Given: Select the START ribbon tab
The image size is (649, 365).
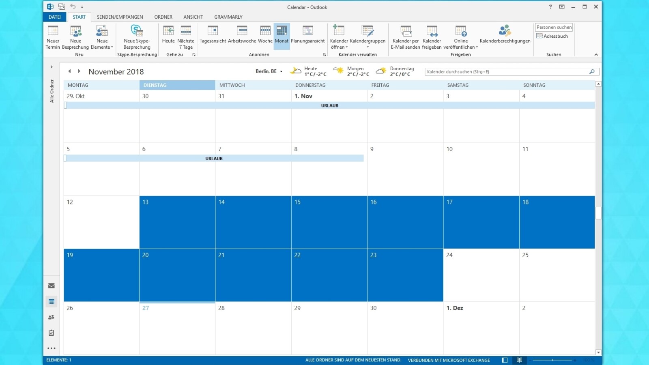Looking at the screenshot, I should point(79,17).
